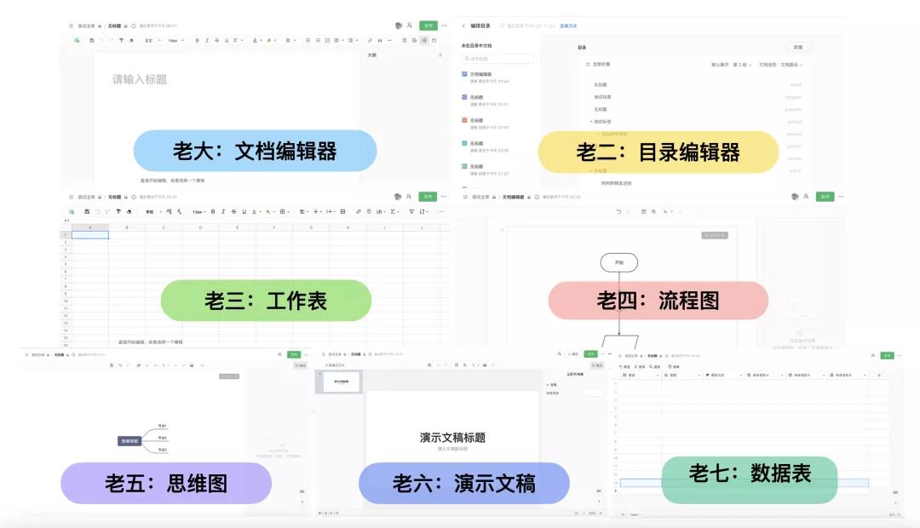The height and width of the screenshot is (528, 920).
Task: Open the borders dropdown in the spreadsheet toolbar
Action: (284, 211)
